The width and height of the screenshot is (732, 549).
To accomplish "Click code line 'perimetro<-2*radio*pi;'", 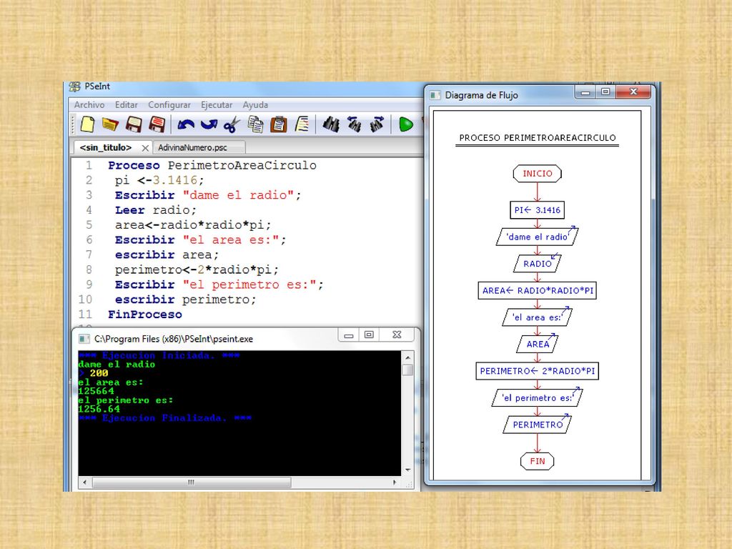I will [x=197, y=269].
